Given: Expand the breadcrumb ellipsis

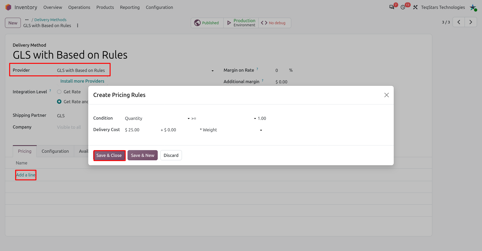Looking at the screenshot, I should (x=27, y=20).
